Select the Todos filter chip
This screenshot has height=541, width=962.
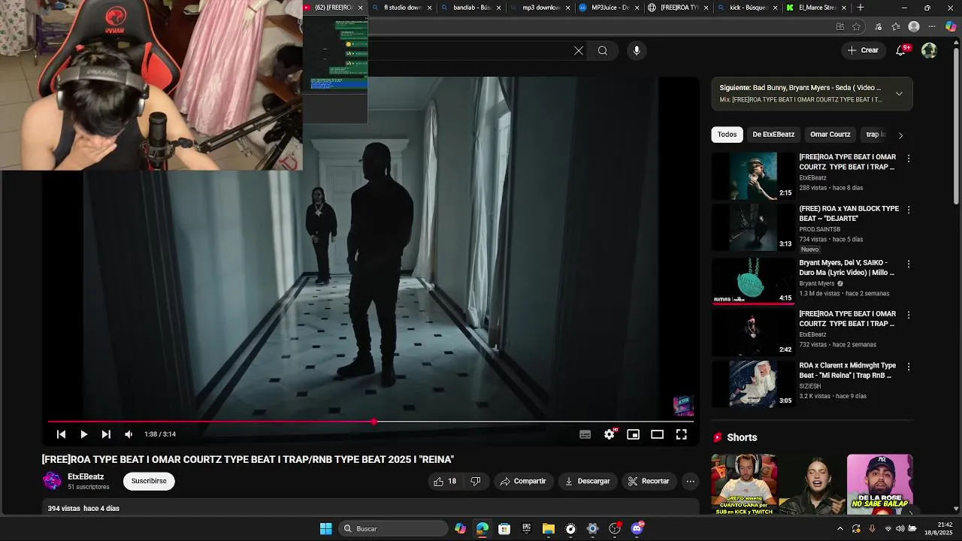727,134
